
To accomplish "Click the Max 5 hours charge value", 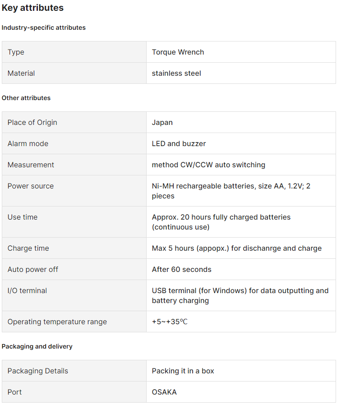I will coord(236,248).
